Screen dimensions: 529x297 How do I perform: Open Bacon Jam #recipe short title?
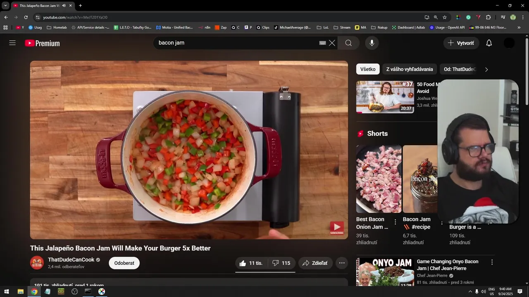point(417,223)
